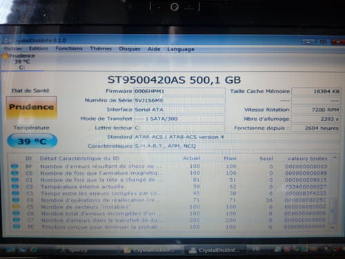Click the blue status icon for attribute C4
345x259 pixels.
click(16, 200)
